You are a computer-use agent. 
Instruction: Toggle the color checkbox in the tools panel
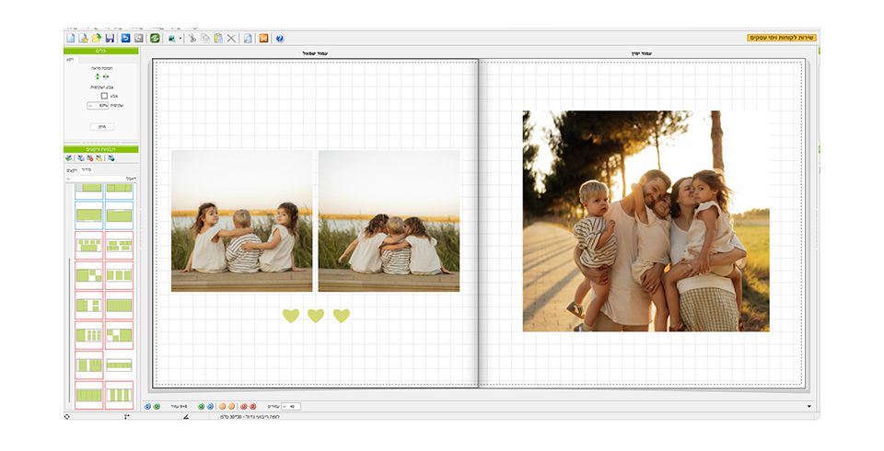coord(104,96)
